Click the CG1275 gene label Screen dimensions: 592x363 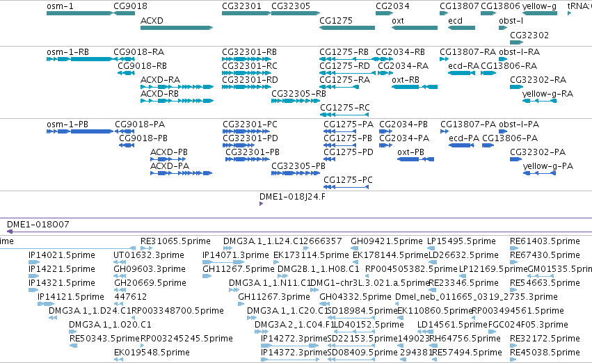336,21
